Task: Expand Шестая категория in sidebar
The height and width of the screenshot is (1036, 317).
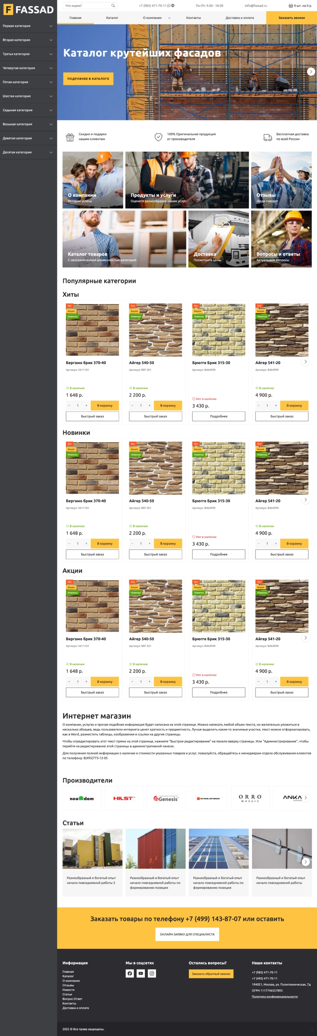Action: pyautogui.click(x=51, y=96)
